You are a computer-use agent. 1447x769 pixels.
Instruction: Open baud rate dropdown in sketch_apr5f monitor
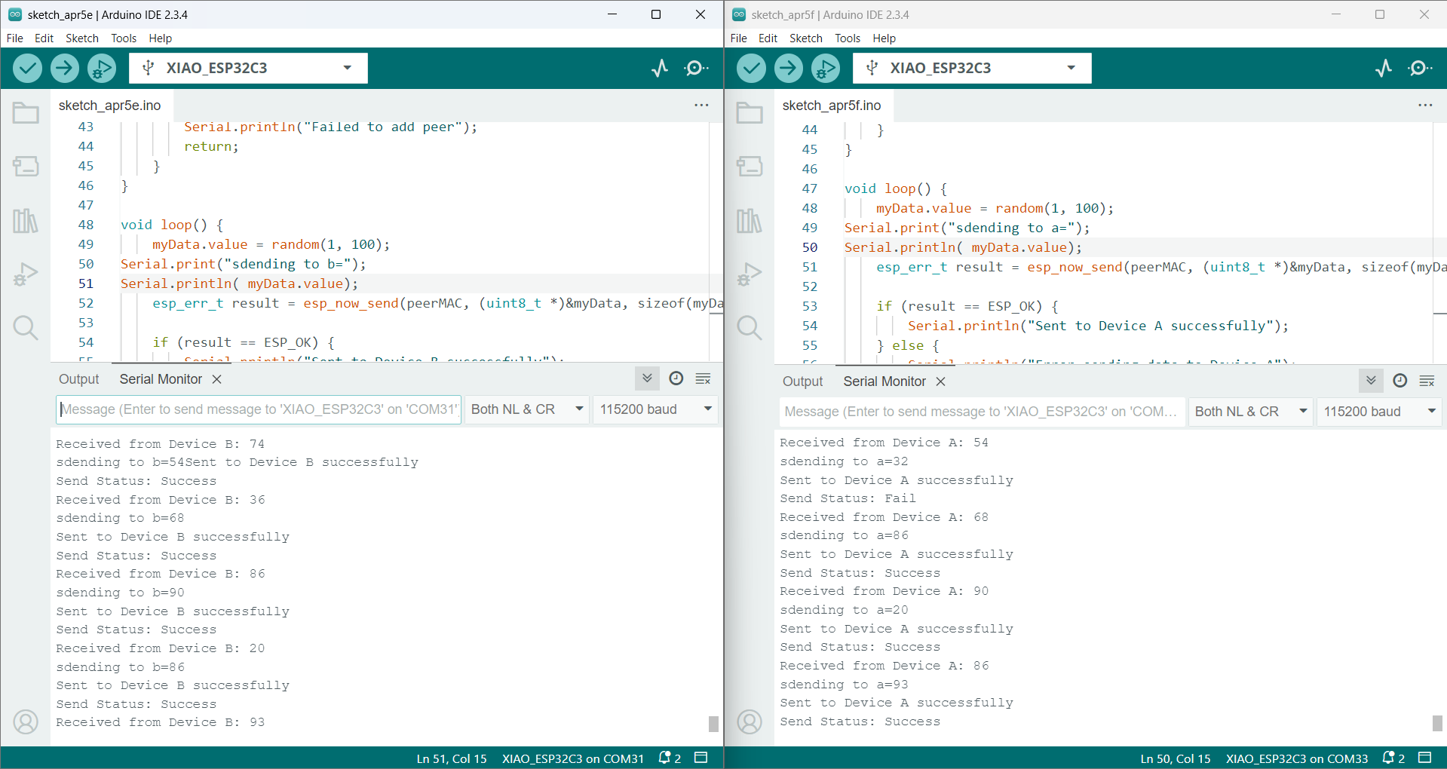pyautogui.click(x=1380, y=412)
